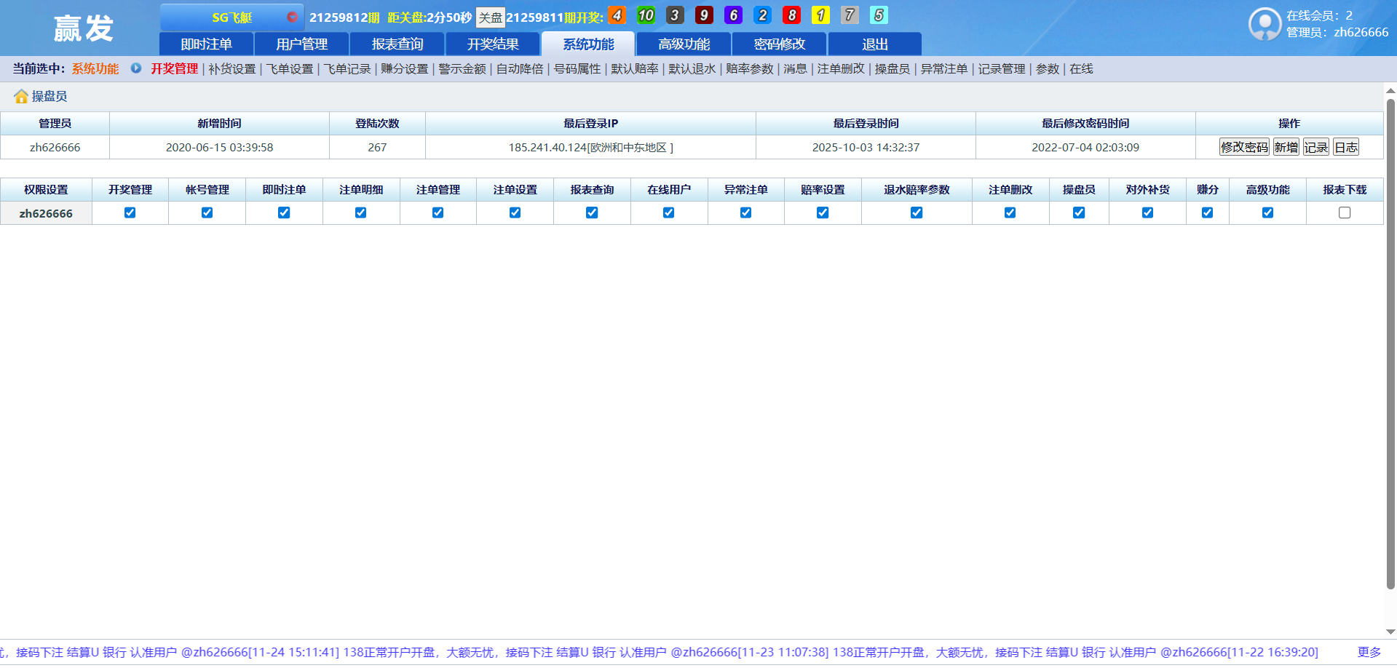Switch to the 用户管理 tab
This screenshot has height=668, width=1397.
(x=301, y=44)
